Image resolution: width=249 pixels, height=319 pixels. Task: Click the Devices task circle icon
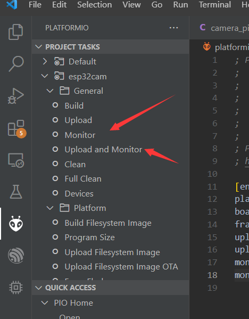click(x=55, y=193)
